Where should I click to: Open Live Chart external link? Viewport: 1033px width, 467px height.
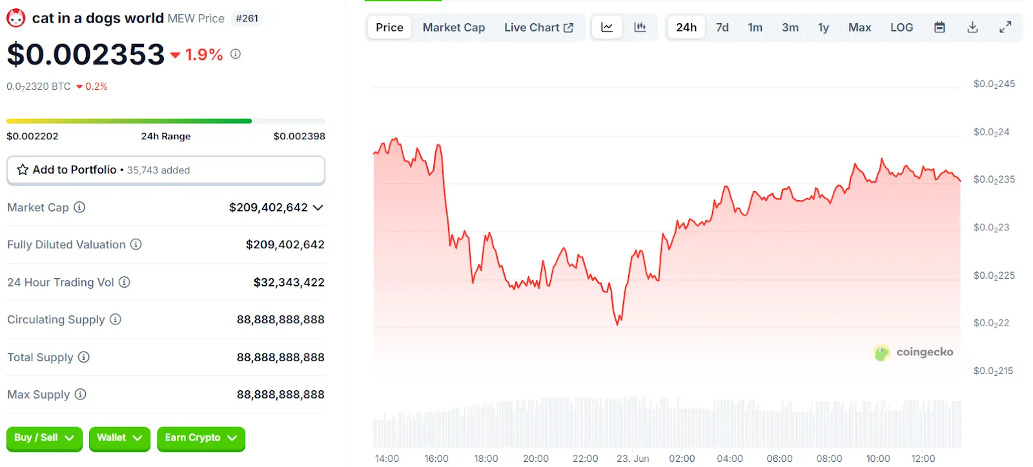point(538,27)
